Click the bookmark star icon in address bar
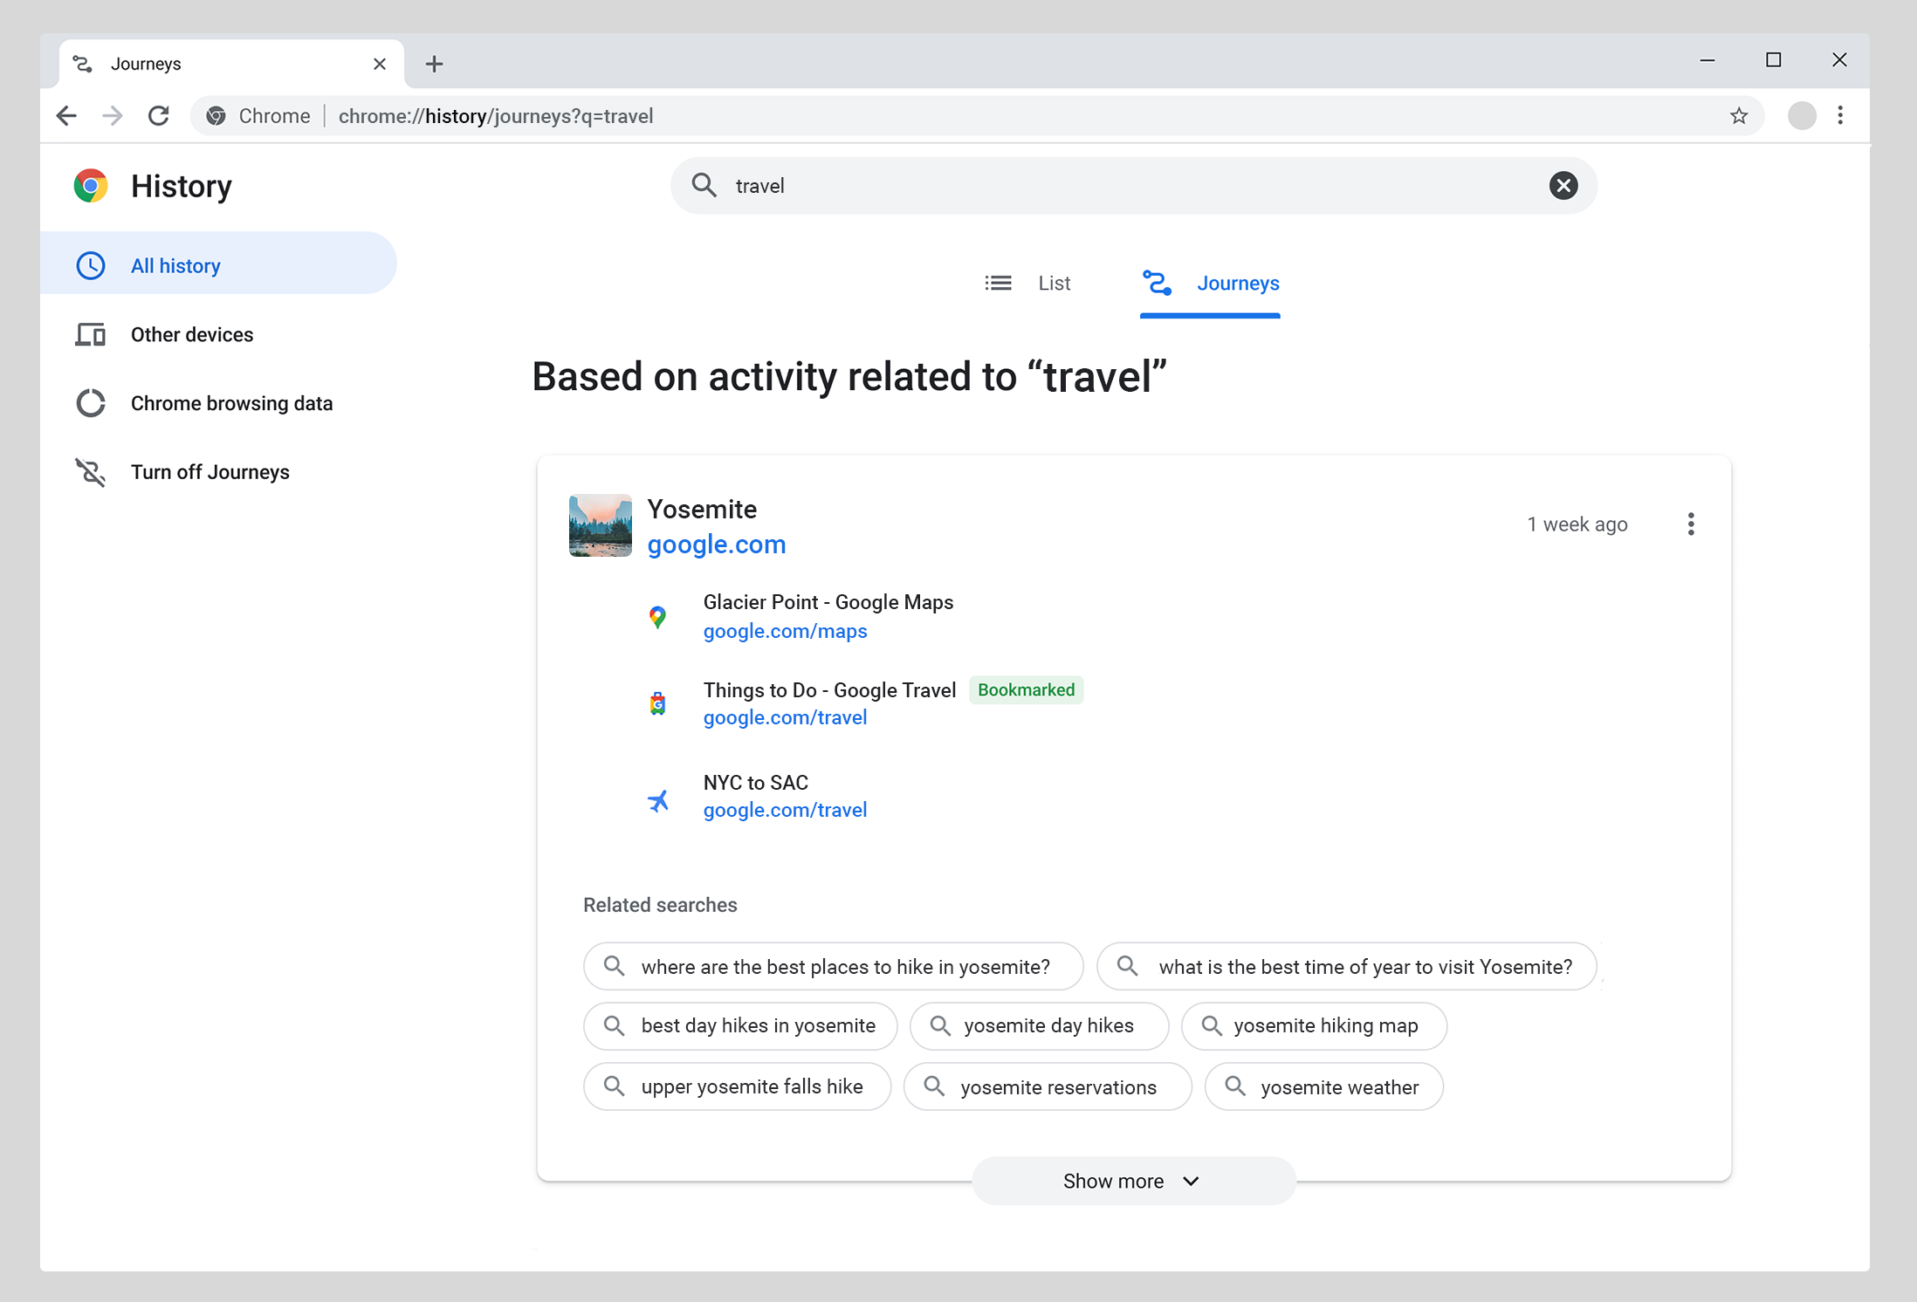The image size is (1917, 1302). [x=1738, y=116]
